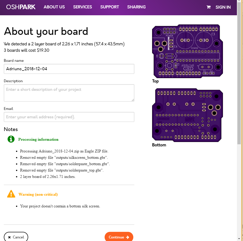This screenshot has height=241, width=243.
Task: Focus the Description text area
Action: point(69,93)
